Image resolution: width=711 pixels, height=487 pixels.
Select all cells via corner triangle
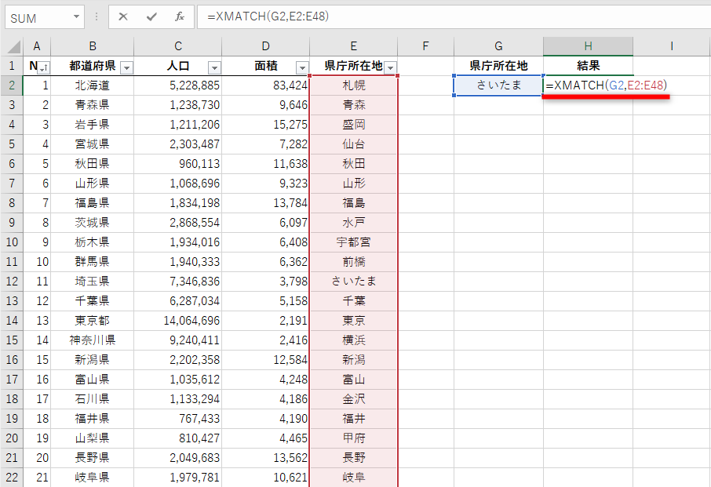pyautogui.click(x=13, y=47)
